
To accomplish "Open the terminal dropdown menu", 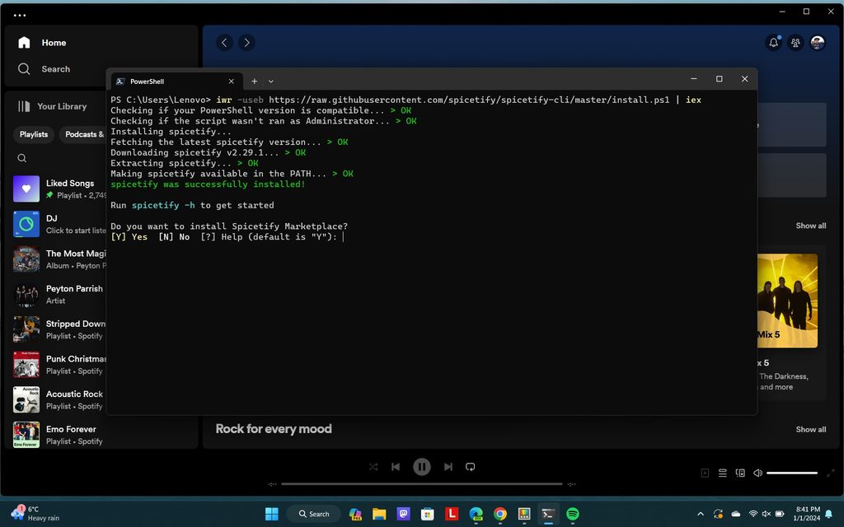I will 272,82.
